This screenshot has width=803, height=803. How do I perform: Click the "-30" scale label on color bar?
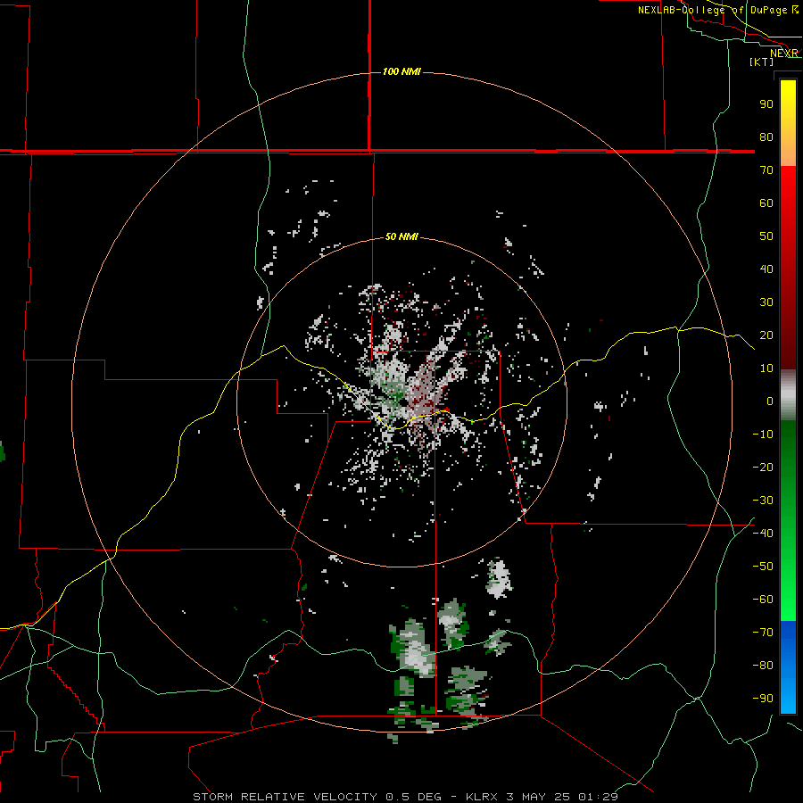click(763, 501)
